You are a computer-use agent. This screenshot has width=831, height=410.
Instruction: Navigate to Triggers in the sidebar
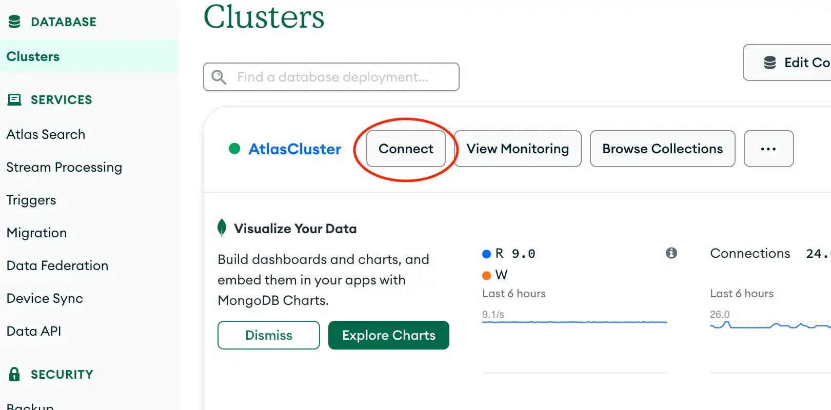click(x=31, y=200)
